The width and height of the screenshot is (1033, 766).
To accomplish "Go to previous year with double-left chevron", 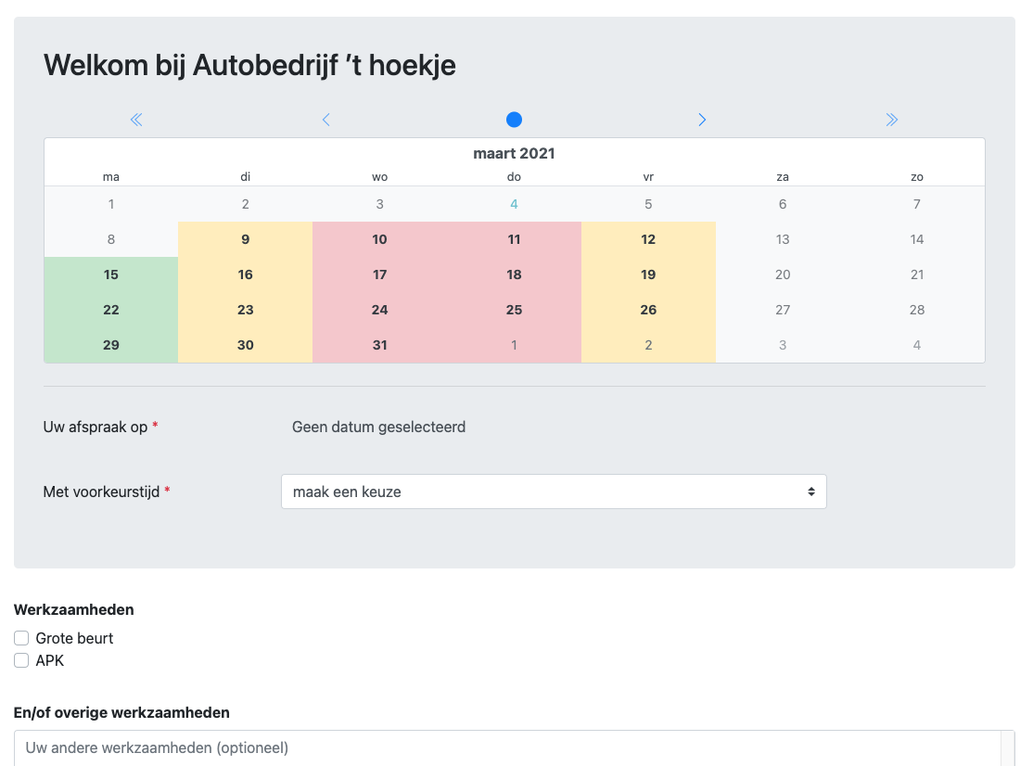I will pyautogui.click(x=136, y=120).
